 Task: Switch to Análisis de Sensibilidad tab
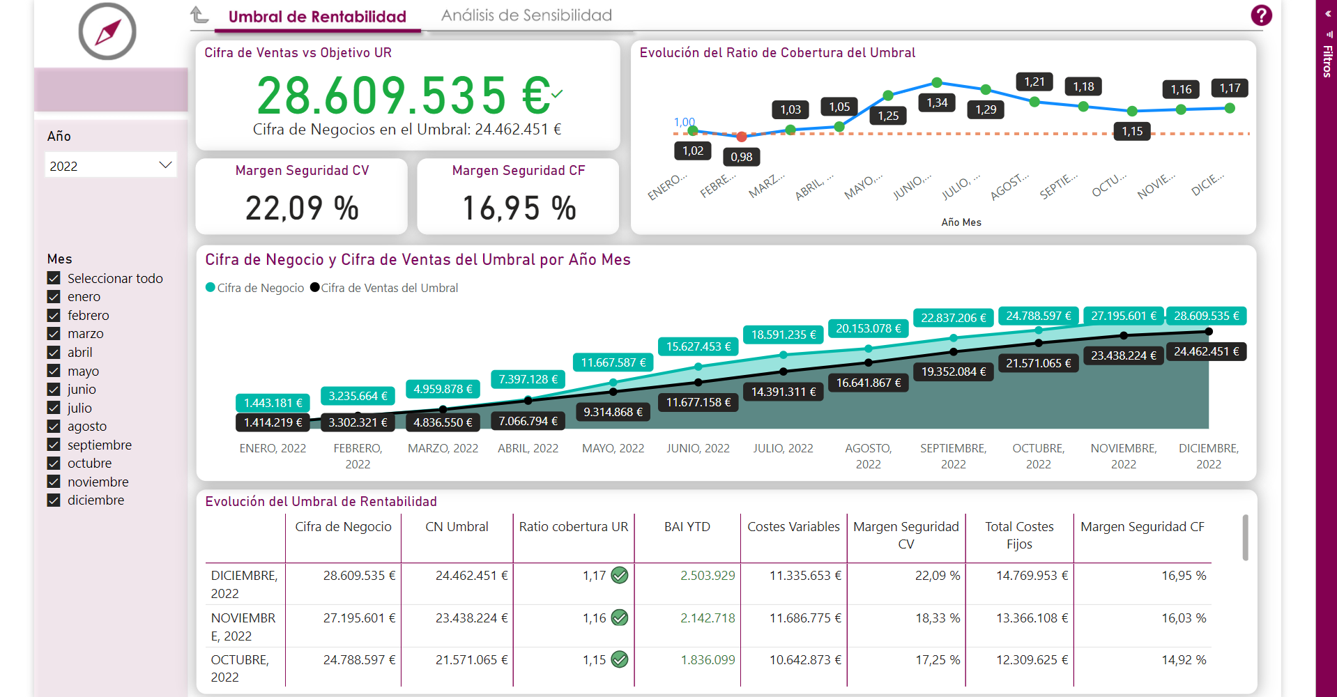526,15
